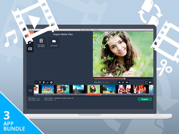This screenshot has width=179, height=134.
Task: Select the beach friends jumping clip
Action: (48, 90)
